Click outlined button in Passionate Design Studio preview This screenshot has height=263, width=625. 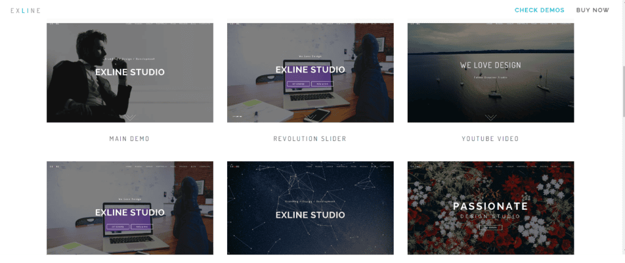(x=491, y=228)
